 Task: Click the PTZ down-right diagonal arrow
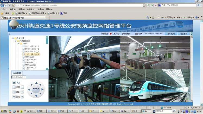pyautogui.click(x=40, y=93)
